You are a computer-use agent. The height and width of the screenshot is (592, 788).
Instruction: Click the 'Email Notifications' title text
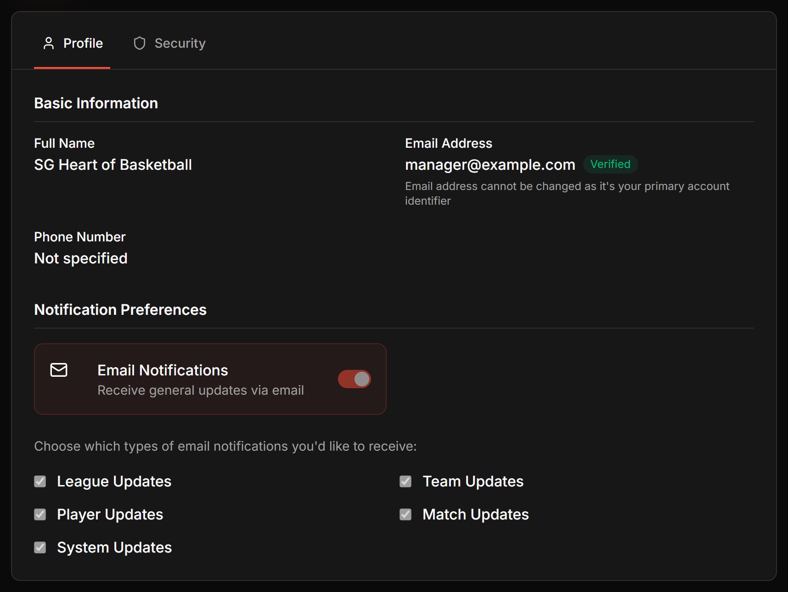point(163,370)
